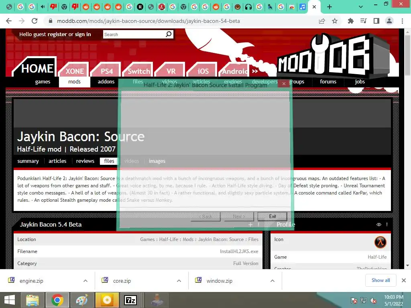Open Paint from the taskbar
This screenshot has height=308, width=411.
pos(82,300)
